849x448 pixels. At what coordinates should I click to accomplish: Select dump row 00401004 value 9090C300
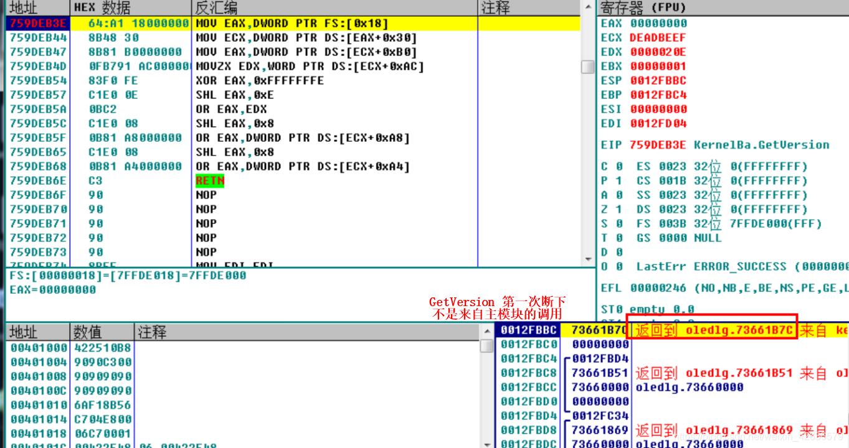(103, 362)
